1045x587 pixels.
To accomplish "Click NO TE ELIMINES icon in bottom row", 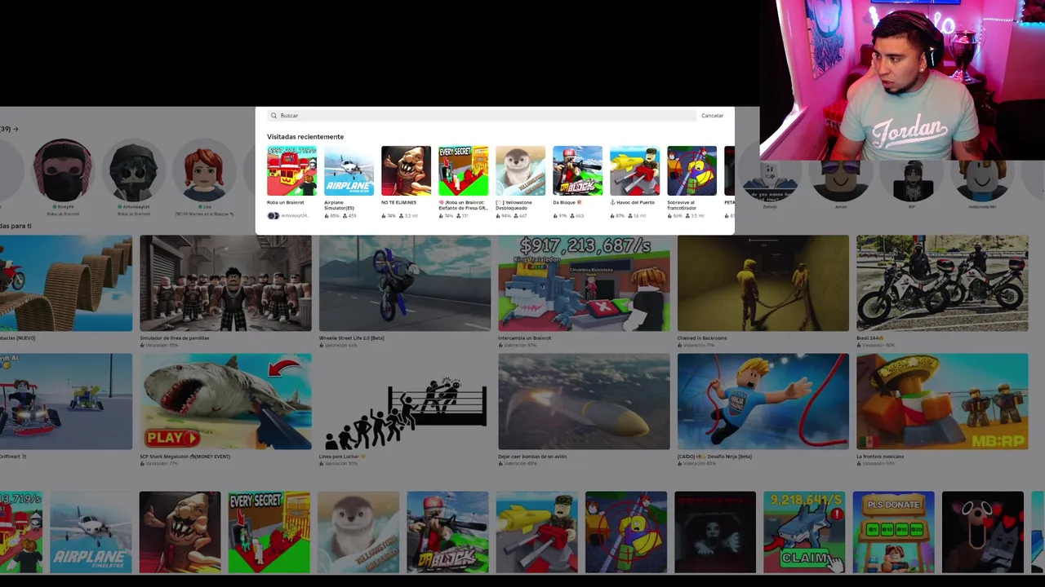I will (x=180, y=532).
